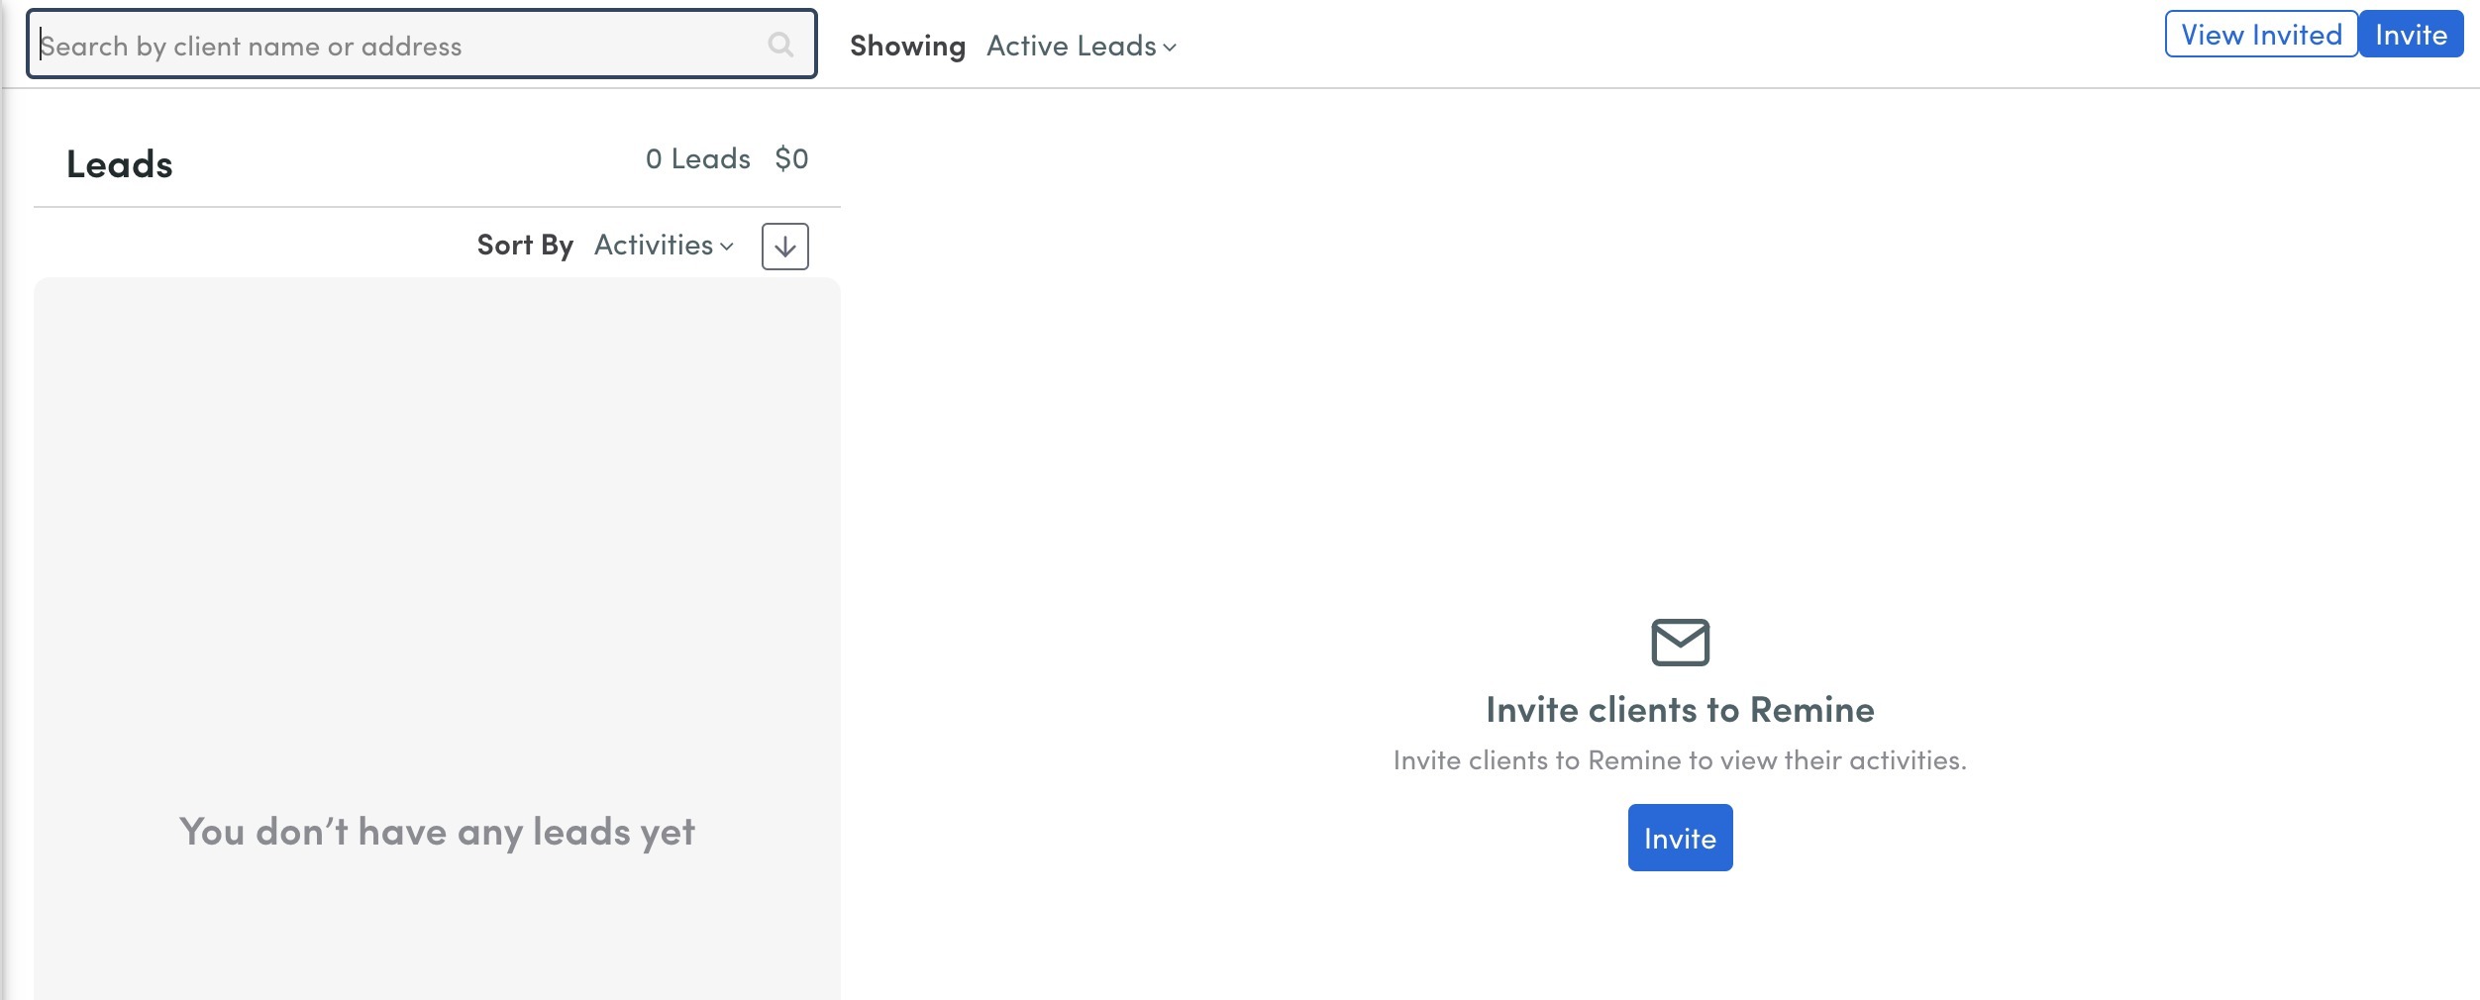
Task: Click 'Invite clients to Remine to view their activities.' text
Action: tap(1680, 760)
